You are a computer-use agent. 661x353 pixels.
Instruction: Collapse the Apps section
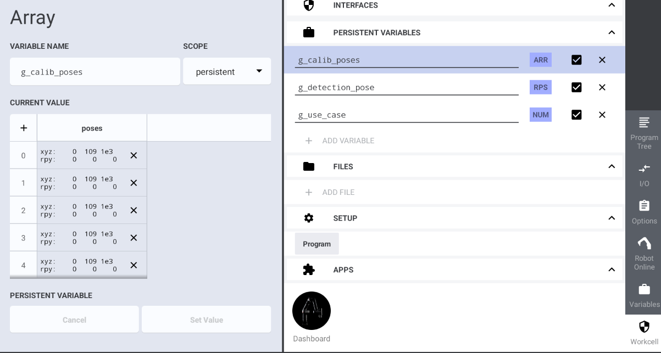click(612, 270)
